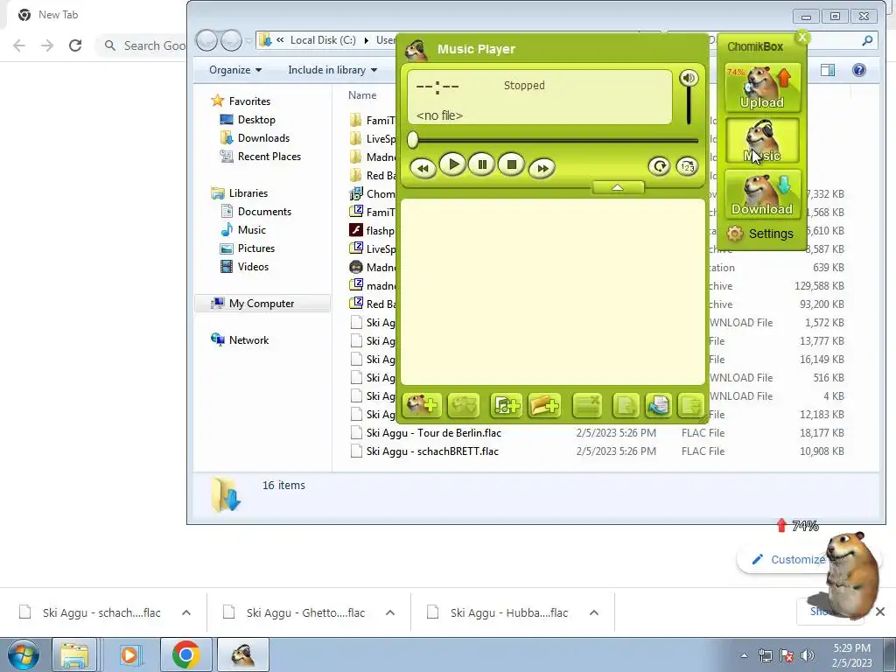Close the ChomikBox widget with green X
This screenshot has height=672, width=896.
[802, 38]
